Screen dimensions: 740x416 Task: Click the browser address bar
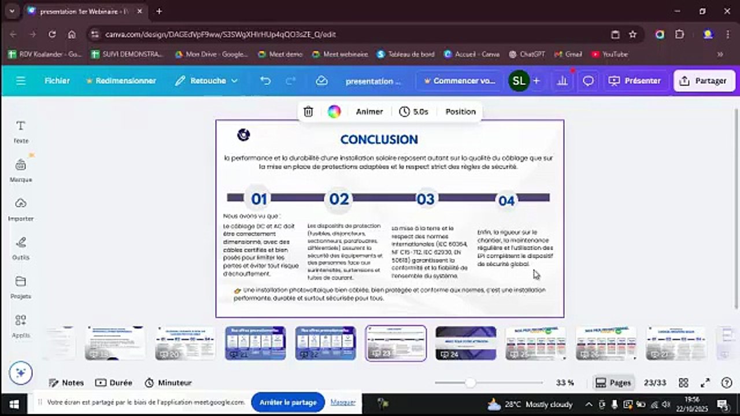coord(347,34)
